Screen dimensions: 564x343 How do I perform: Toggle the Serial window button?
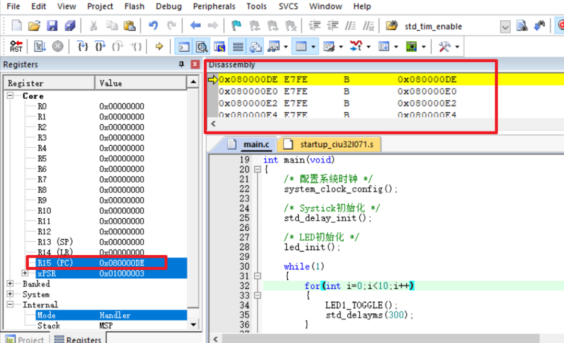[329, 47]
